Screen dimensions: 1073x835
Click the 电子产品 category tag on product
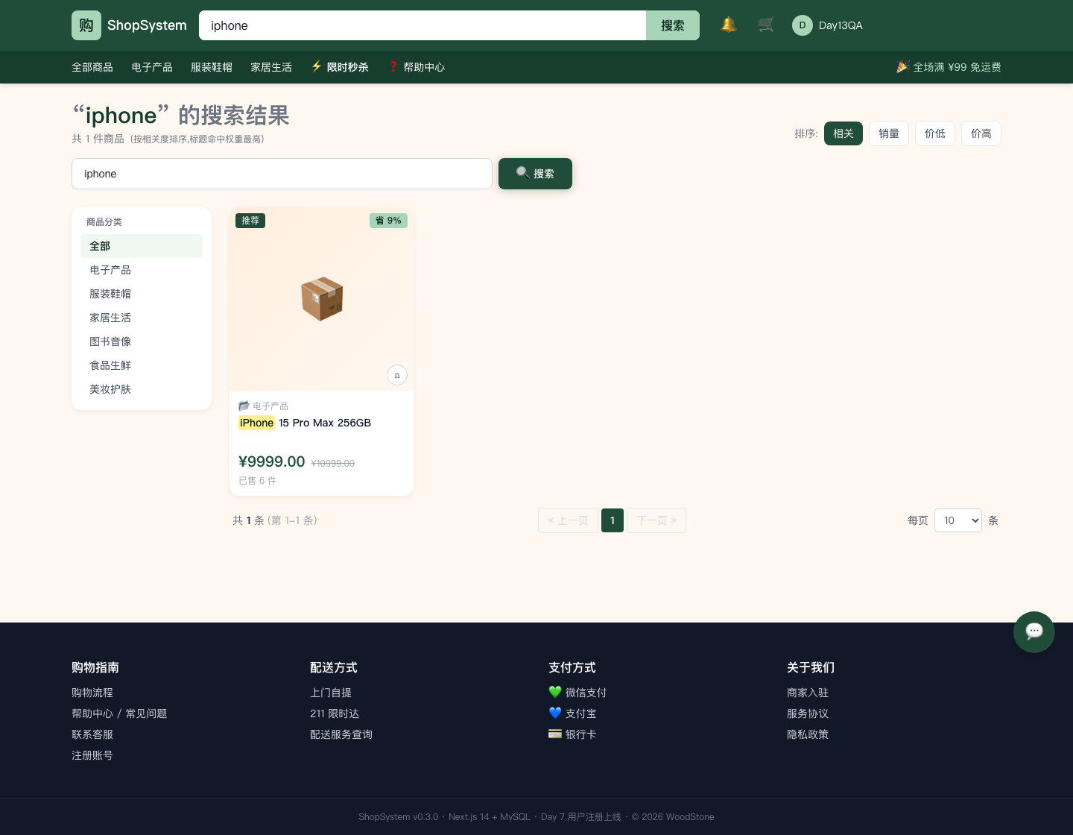(x=263, y=406)
